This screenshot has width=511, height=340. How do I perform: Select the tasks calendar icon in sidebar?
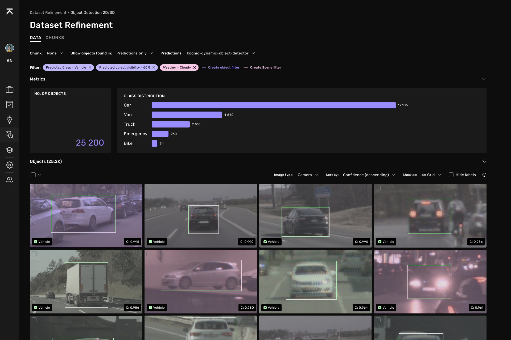click(x=10, y=105)
